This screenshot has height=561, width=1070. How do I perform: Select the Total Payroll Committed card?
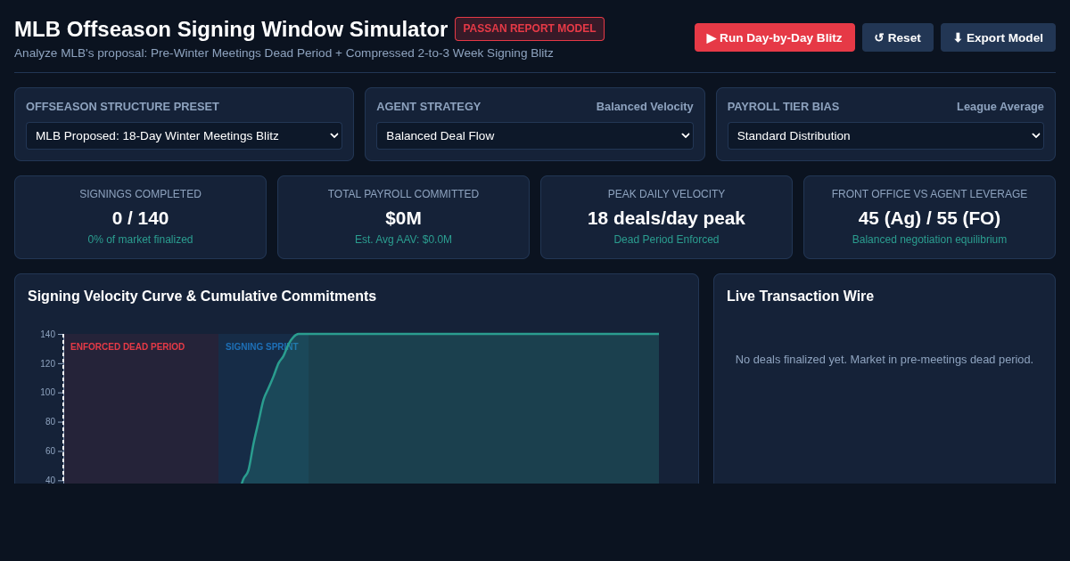point(403,217)
